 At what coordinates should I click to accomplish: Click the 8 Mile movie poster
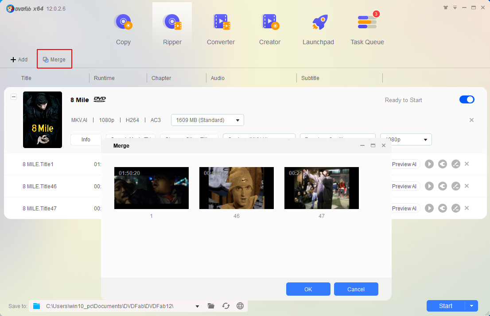tap(43, 120)
